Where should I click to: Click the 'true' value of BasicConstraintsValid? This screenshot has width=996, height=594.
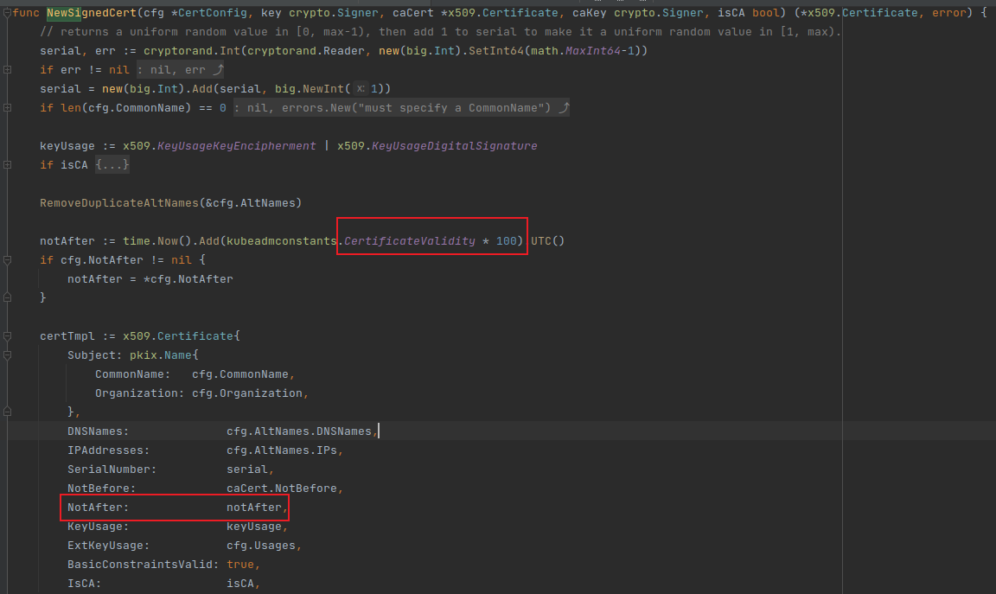(x=240, y=565)
